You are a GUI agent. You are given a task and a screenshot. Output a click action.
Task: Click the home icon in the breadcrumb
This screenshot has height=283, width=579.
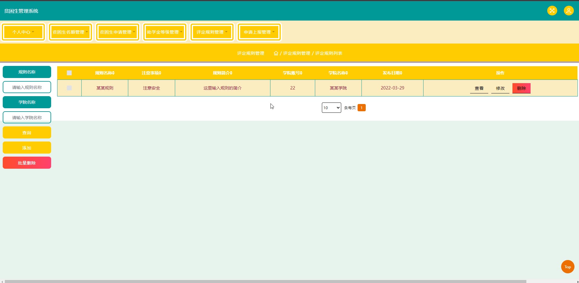(276, 53)
